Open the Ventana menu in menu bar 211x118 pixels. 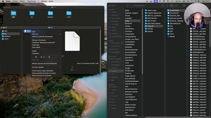pyautogui.click(x=44, y=1)
